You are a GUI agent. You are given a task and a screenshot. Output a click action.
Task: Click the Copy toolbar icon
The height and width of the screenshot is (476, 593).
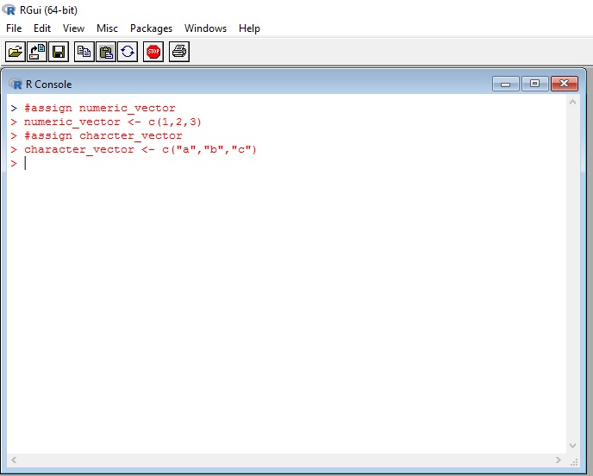click(x=84, y=52)
